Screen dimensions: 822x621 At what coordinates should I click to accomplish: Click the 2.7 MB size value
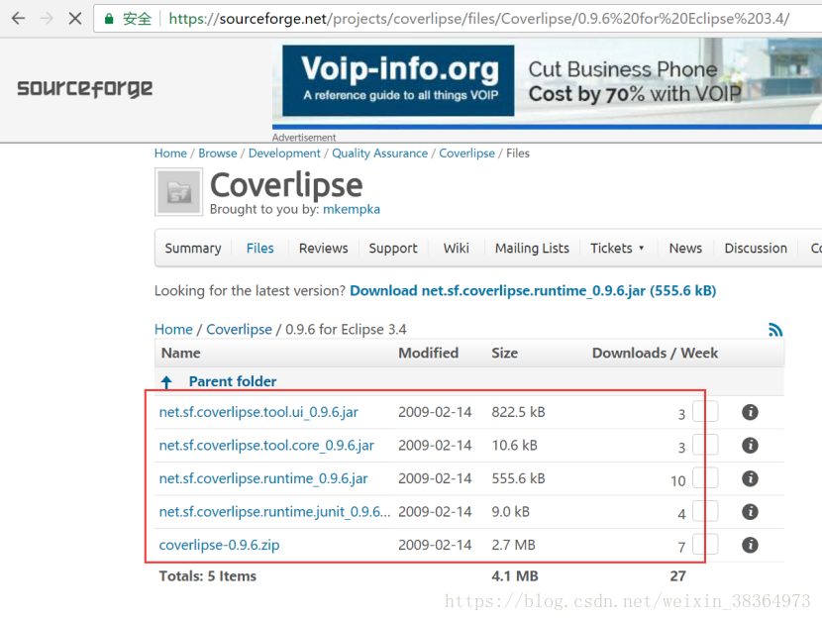(x=513, y=545)
